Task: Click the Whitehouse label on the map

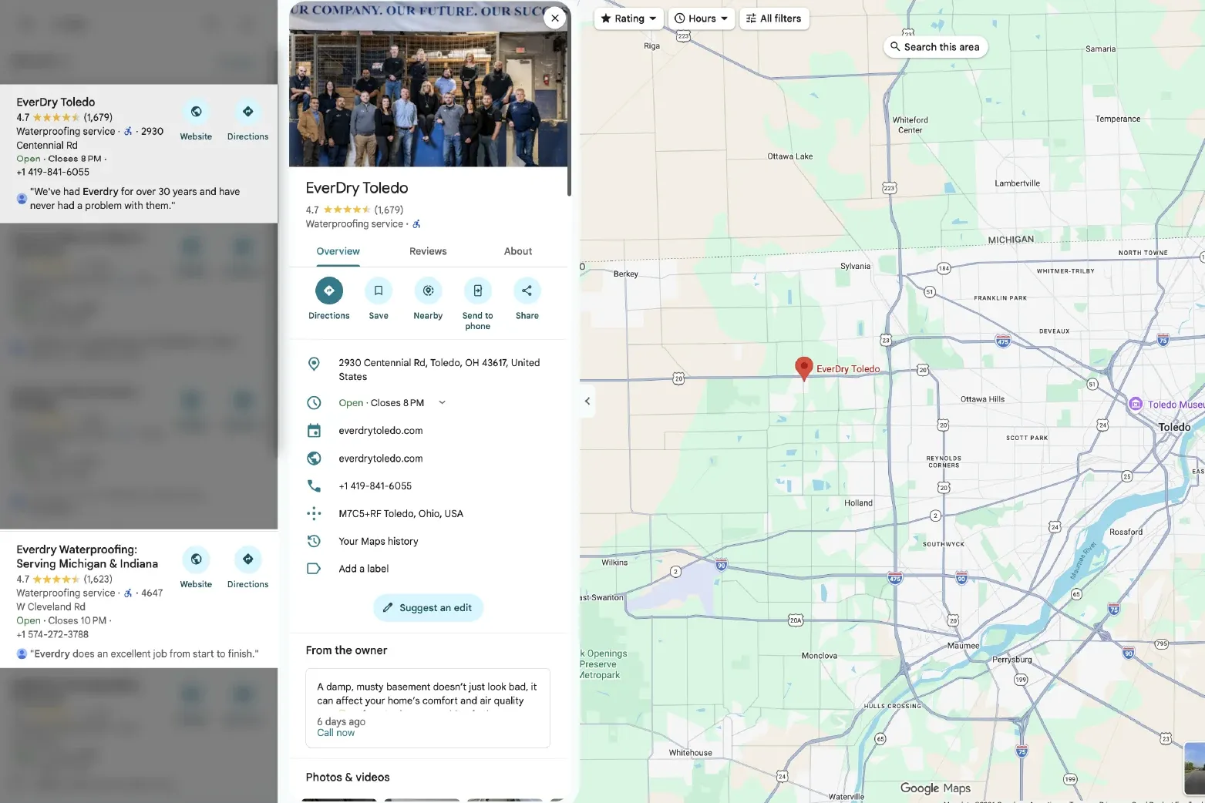Action: 690,753
